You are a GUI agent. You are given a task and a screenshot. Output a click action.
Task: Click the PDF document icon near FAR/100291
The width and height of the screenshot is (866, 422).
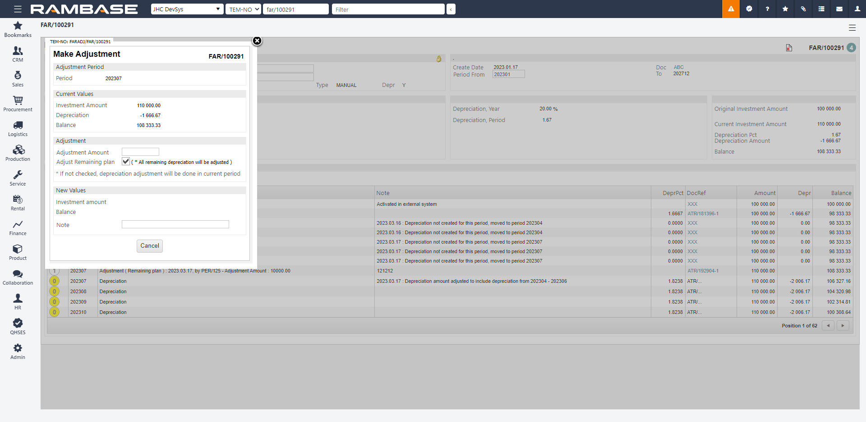tap(789, 48)
